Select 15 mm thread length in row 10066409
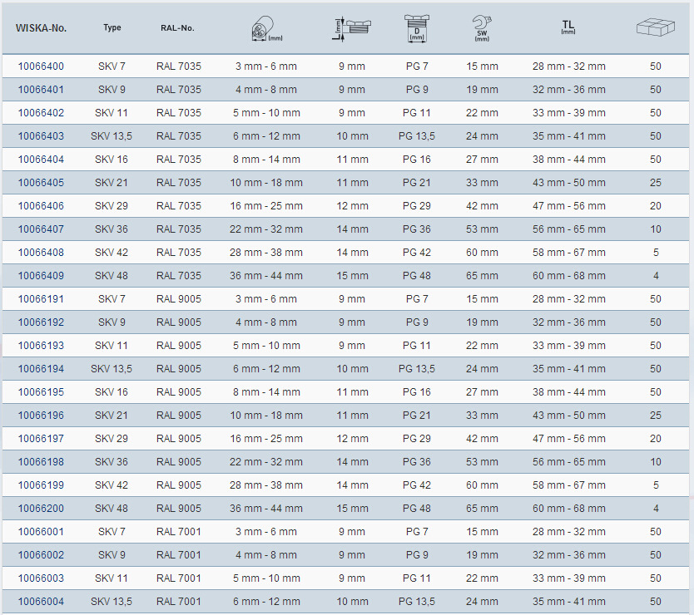Screen dimensions: 694x615 point(352,276)
